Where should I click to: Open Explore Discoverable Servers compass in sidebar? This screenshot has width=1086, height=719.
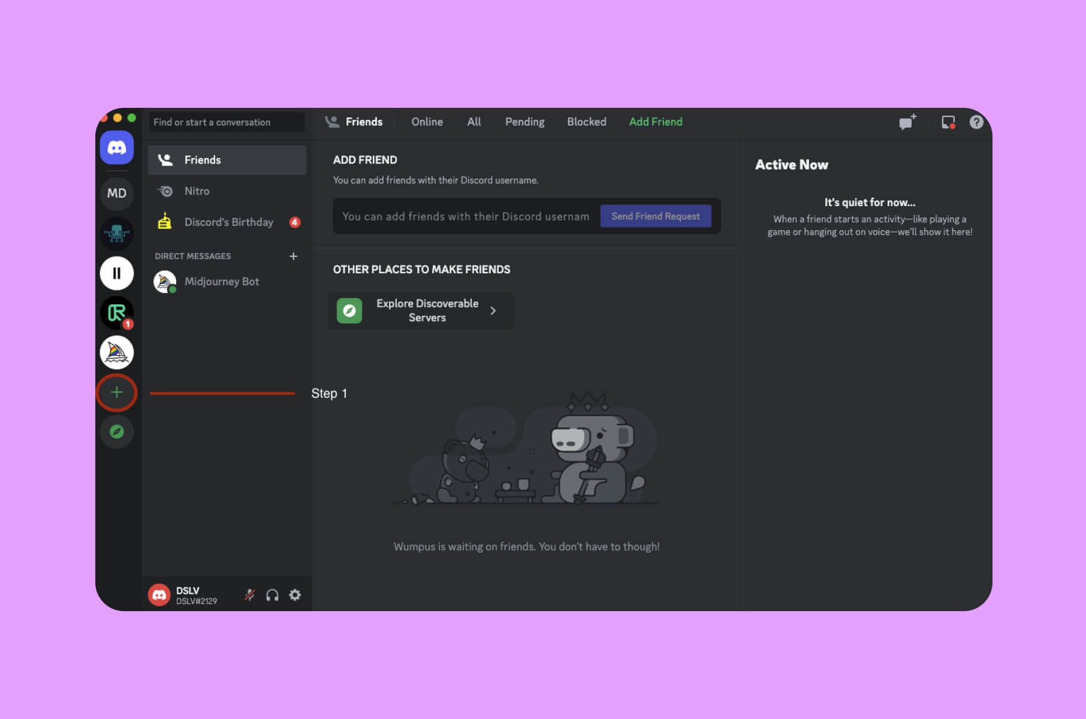point(117,431)
